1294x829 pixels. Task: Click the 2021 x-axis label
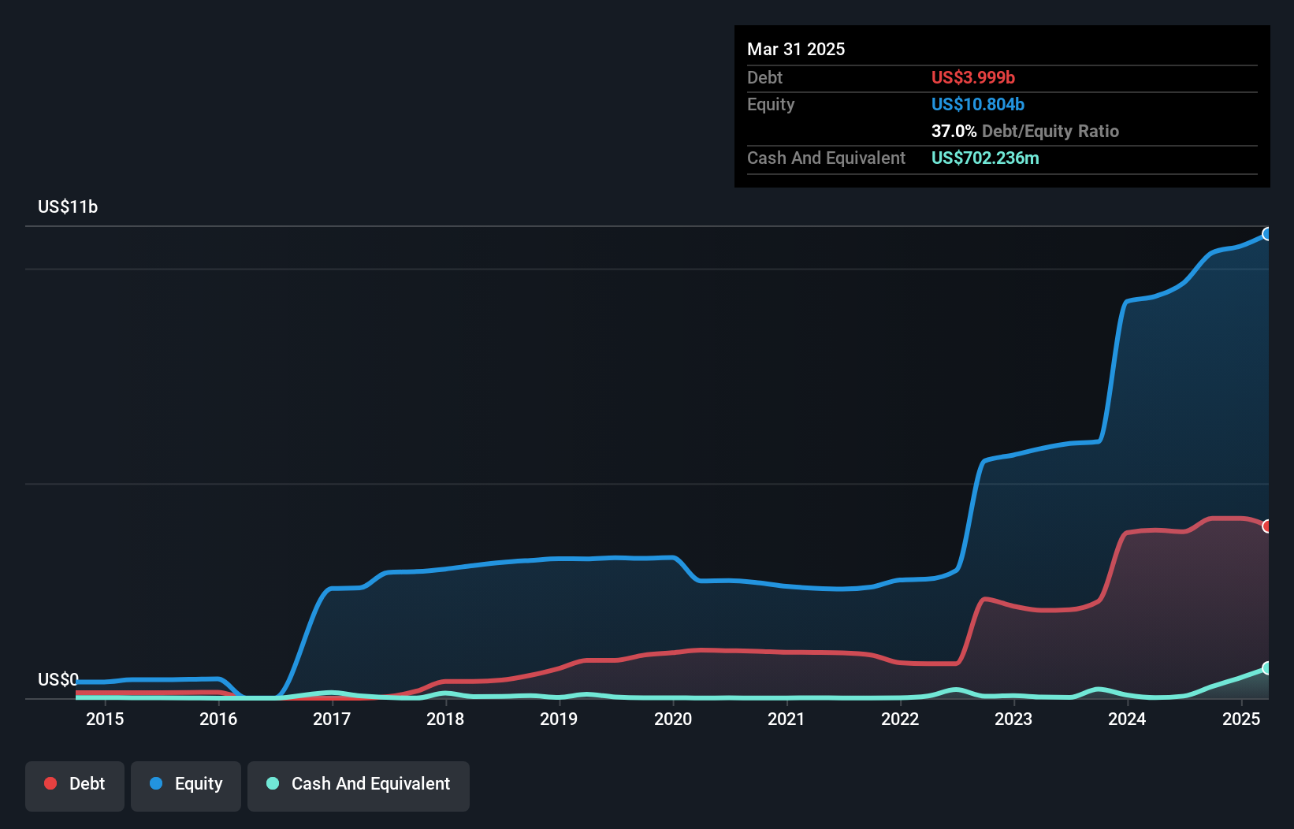click(786, 719)
